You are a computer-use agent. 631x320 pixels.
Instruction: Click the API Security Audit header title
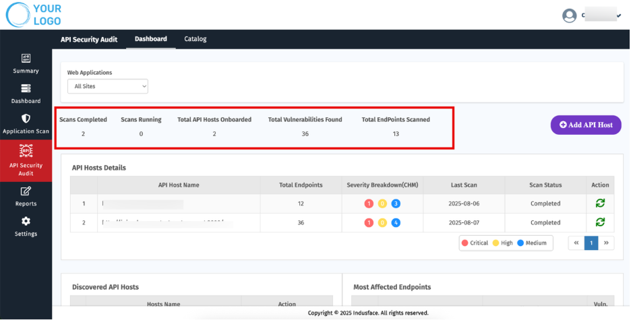tap(89, 39)
